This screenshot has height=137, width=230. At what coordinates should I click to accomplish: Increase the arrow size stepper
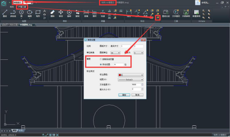click(142, 88)
